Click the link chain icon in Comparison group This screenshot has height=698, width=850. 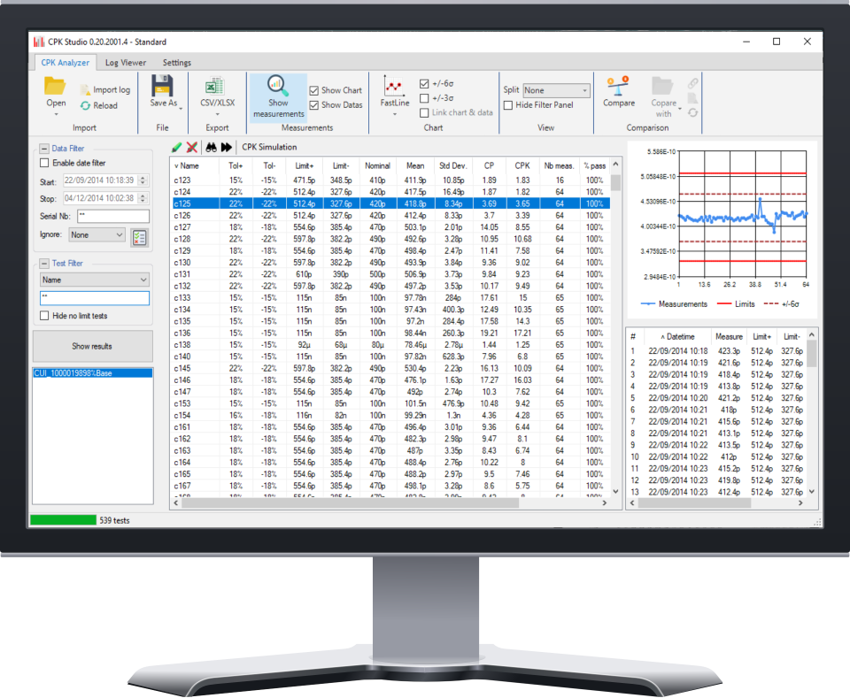pos(692,83)
